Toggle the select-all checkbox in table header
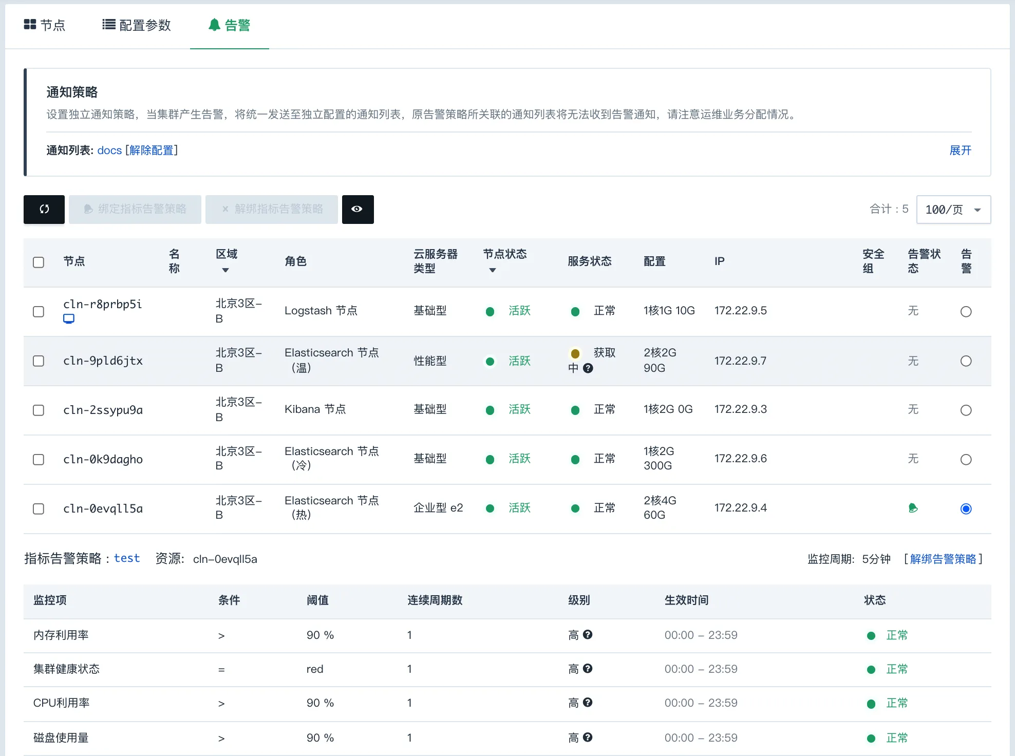 tap(39, 262)
